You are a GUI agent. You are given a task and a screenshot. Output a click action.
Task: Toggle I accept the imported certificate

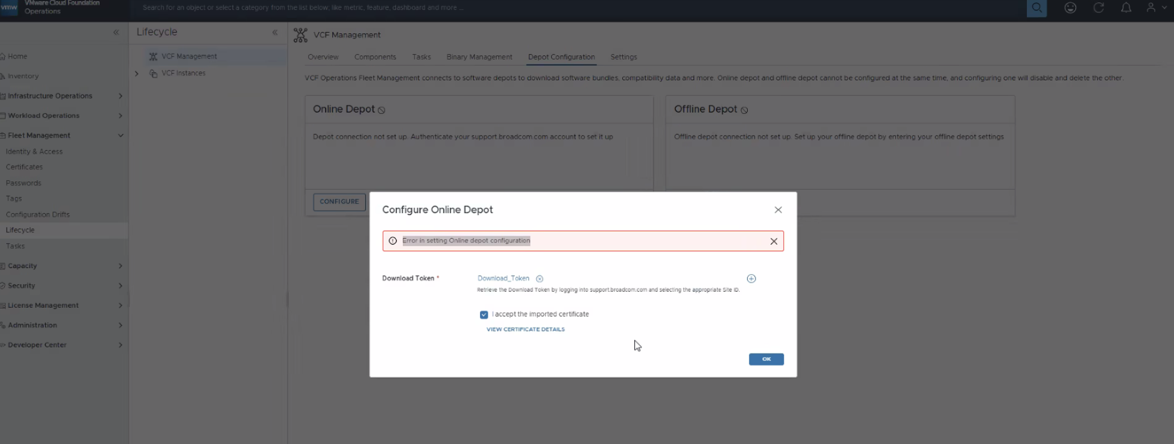tap(484, 314)
